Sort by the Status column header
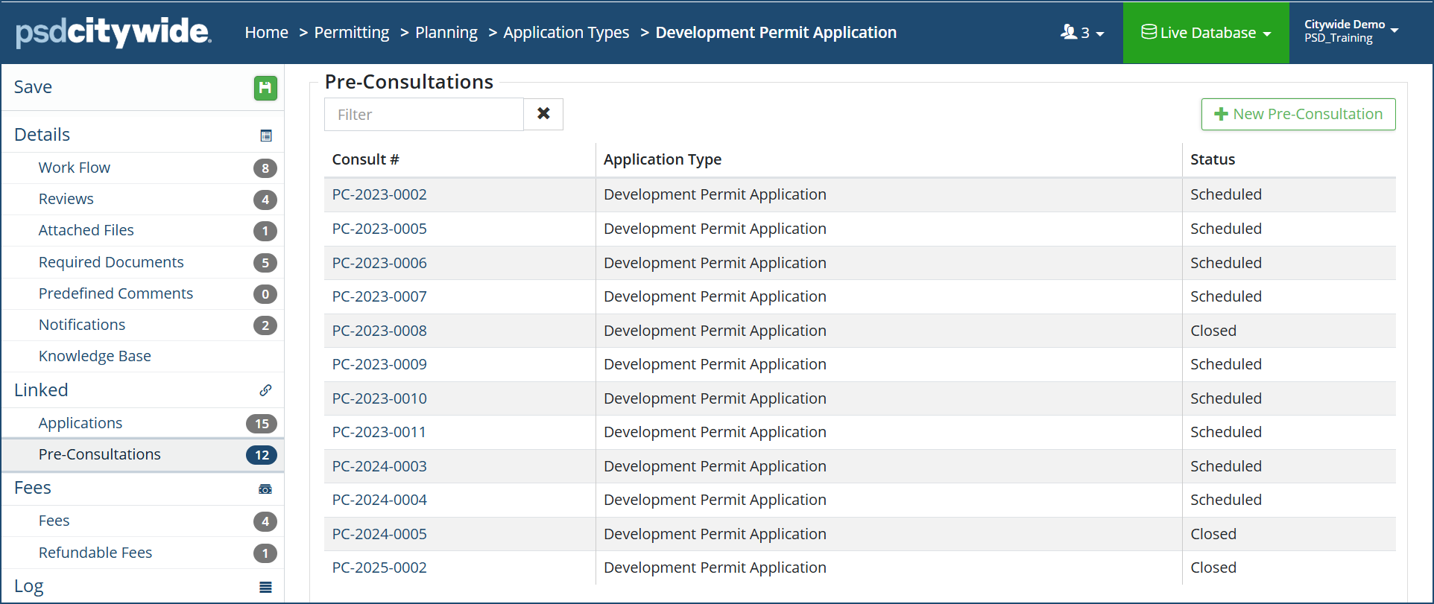 (x=1212, y=159)
